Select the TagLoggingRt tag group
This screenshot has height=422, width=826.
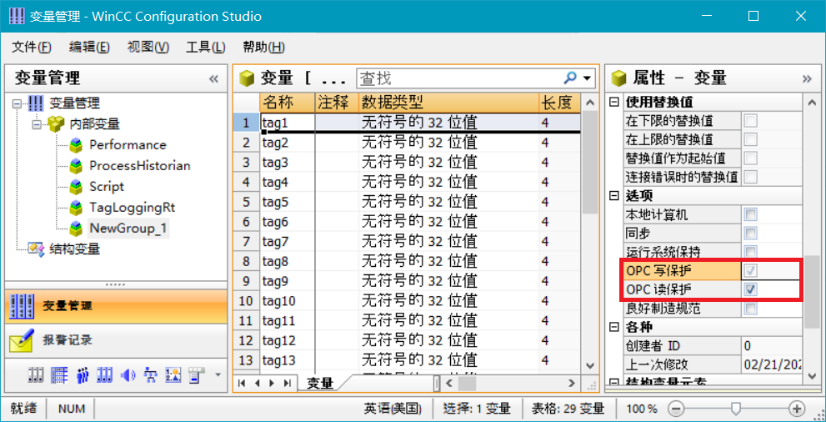[x=132, y=208]
